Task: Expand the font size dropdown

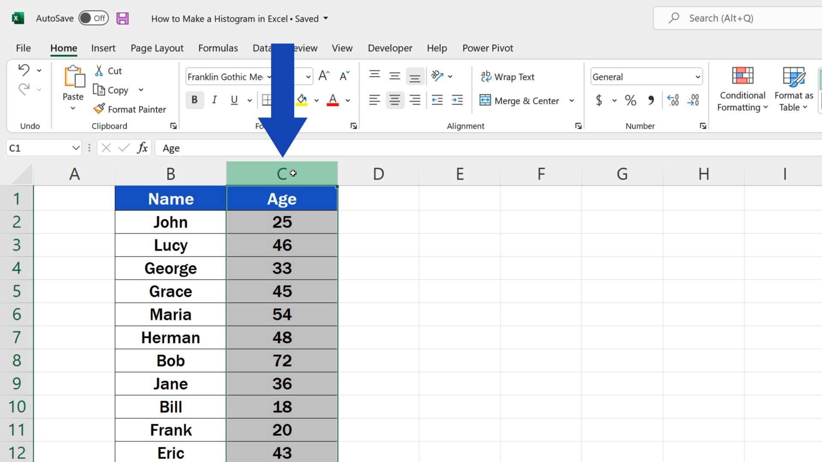Action: (x=308, y=77)
